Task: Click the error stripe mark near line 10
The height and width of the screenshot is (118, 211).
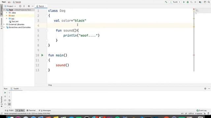Action: pos(194,55)
